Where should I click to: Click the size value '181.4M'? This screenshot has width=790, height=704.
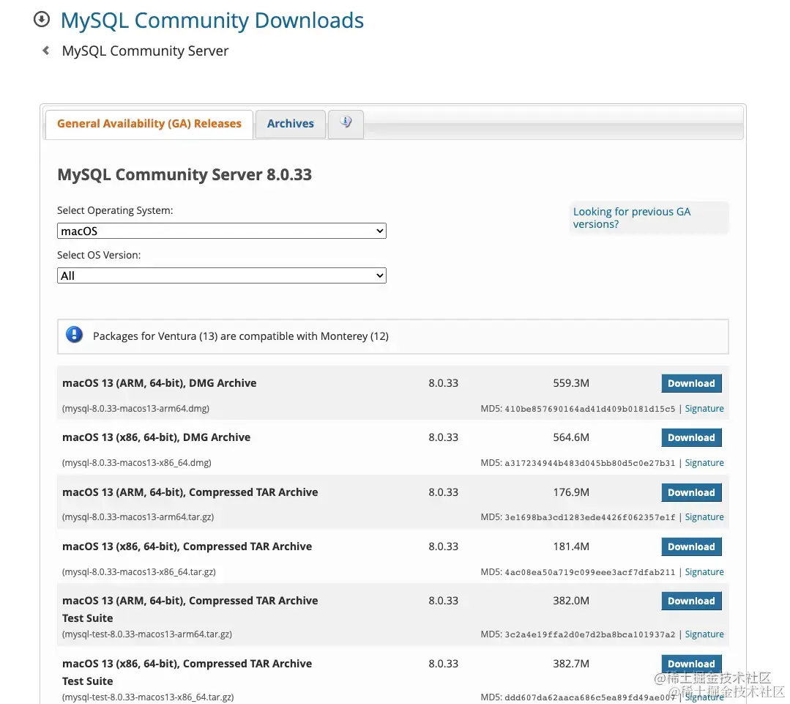(571, 546)
